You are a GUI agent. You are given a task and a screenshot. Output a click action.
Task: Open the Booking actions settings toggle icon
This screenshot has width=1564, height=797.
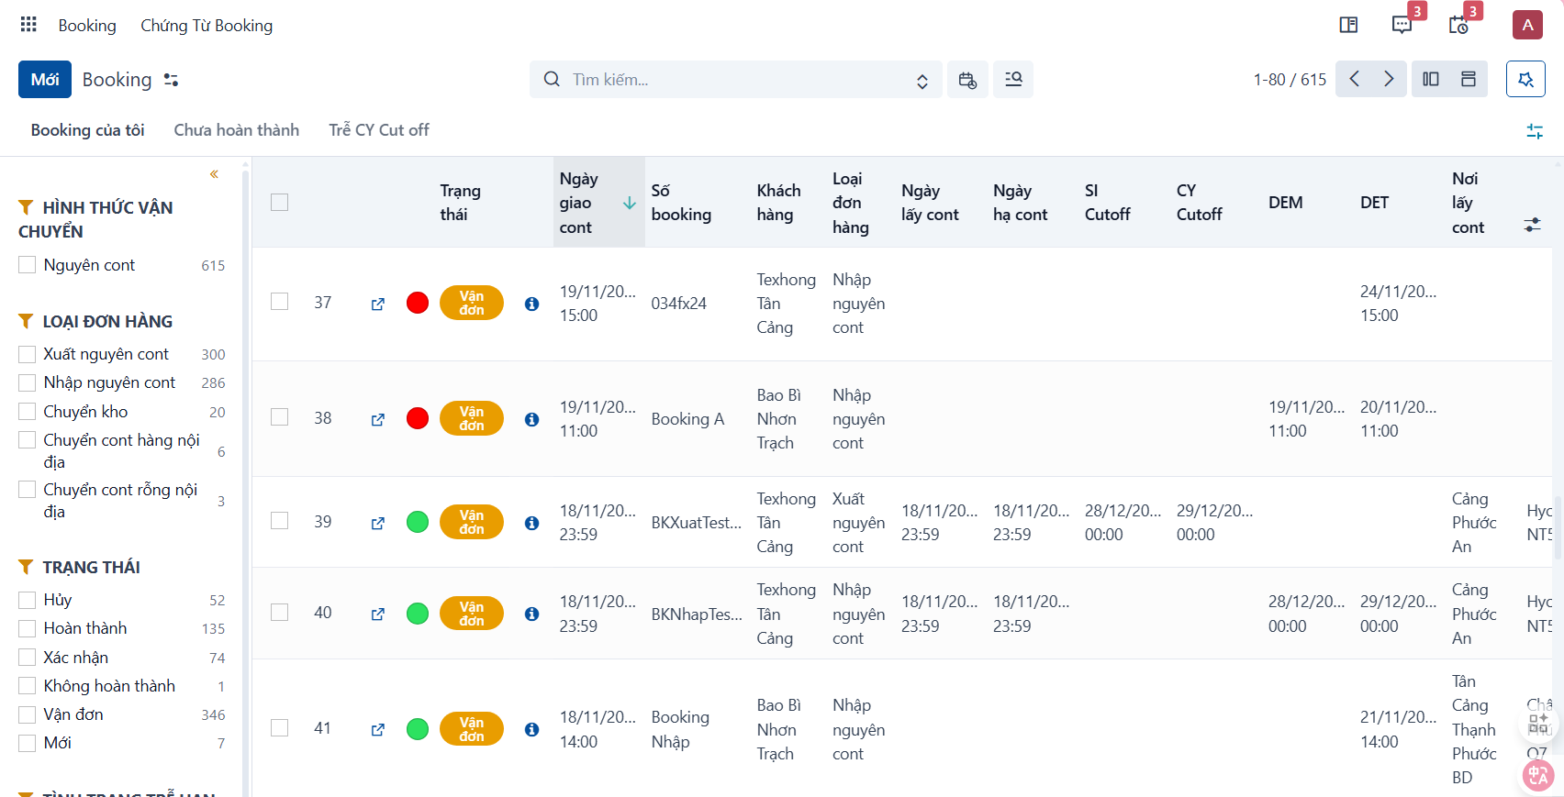pyautogui.click(x=171, y=80)
